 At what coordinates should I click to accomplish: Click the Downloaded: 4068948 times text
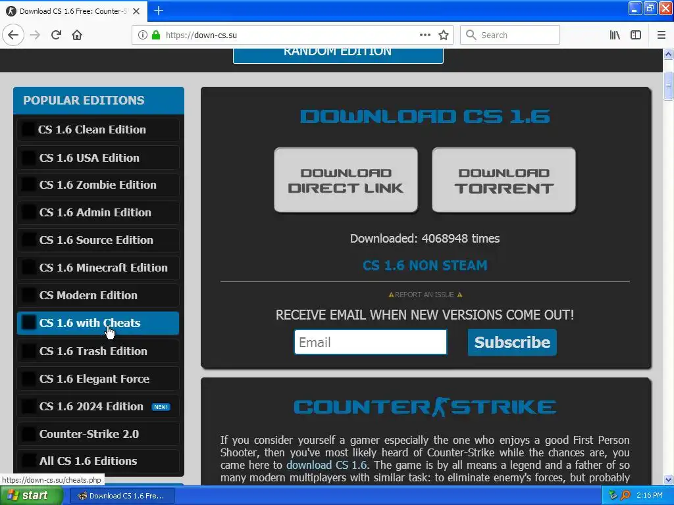point(425,239)
